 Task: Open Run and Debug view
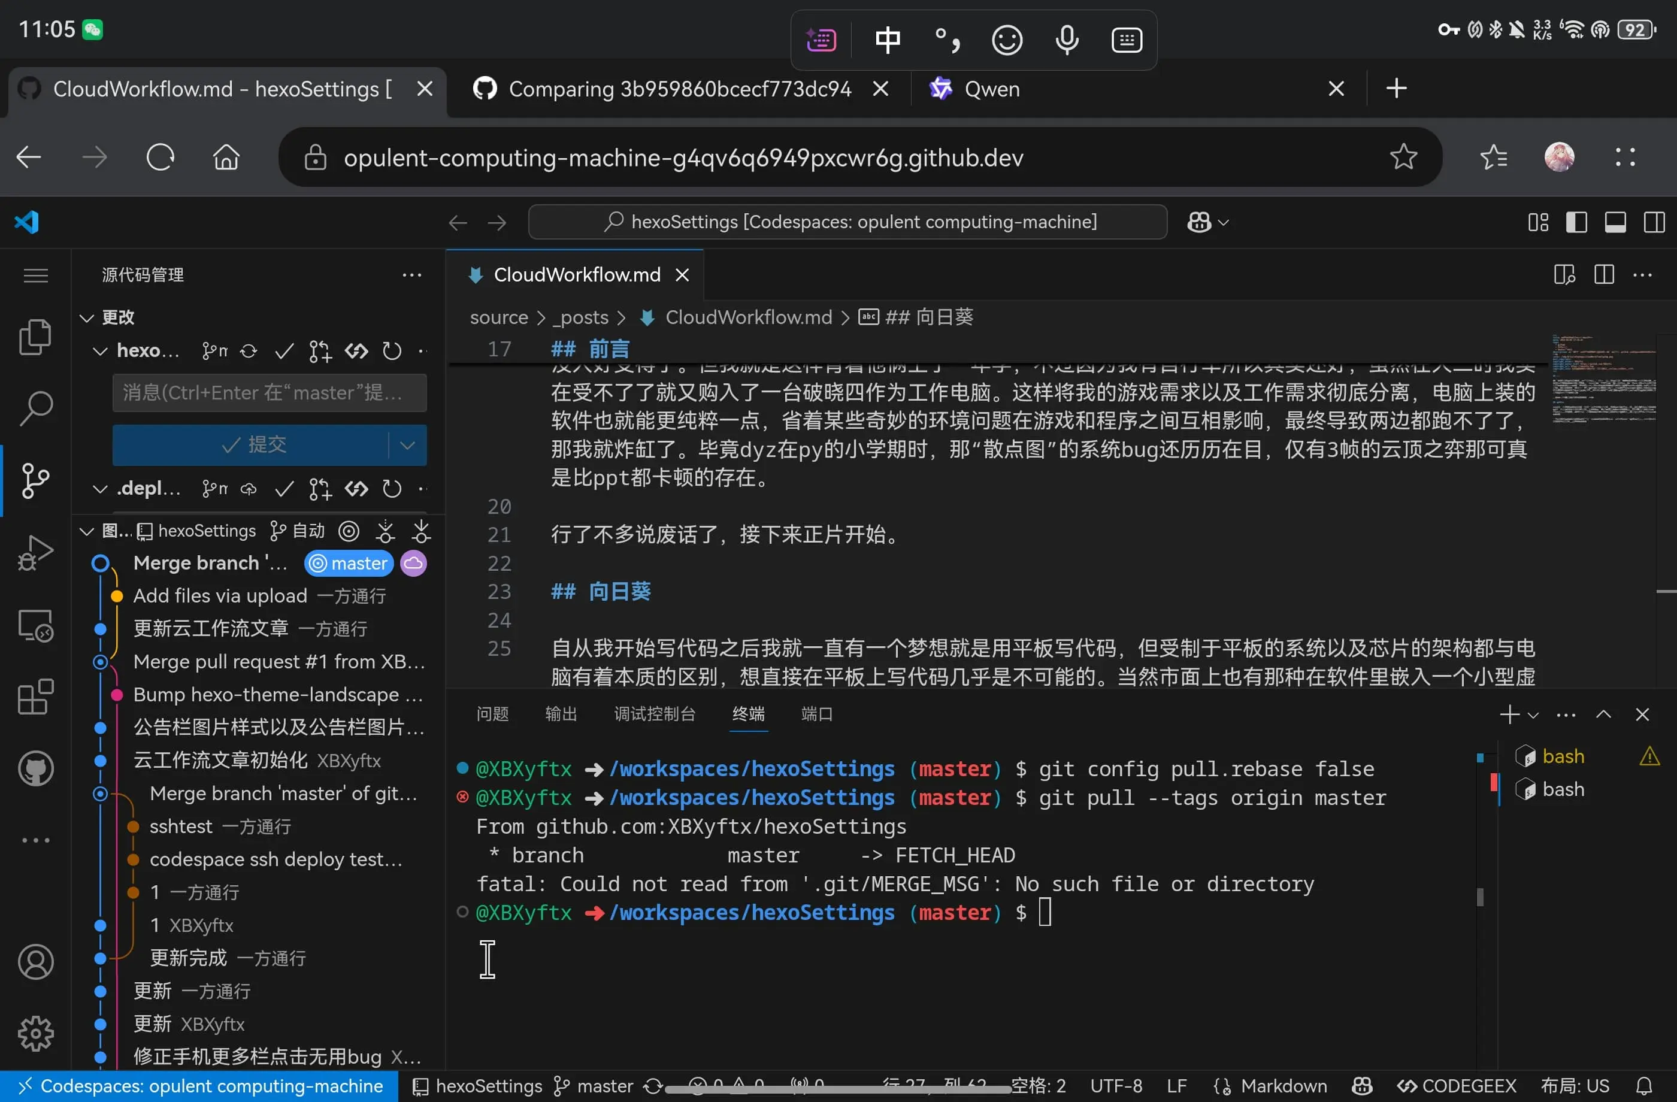click(35, 552)
